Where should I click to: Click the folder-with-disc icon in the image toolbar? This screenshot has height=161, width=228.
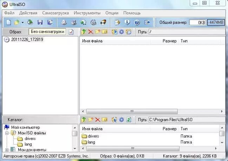point(129,32)
